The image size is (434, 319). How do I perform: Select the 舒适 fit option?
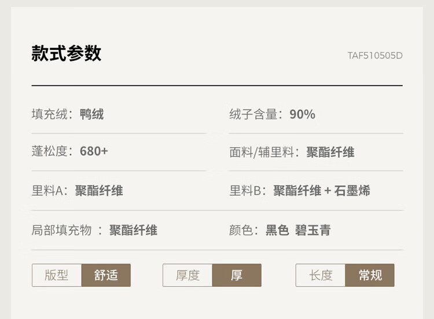[x=106, y=275]
